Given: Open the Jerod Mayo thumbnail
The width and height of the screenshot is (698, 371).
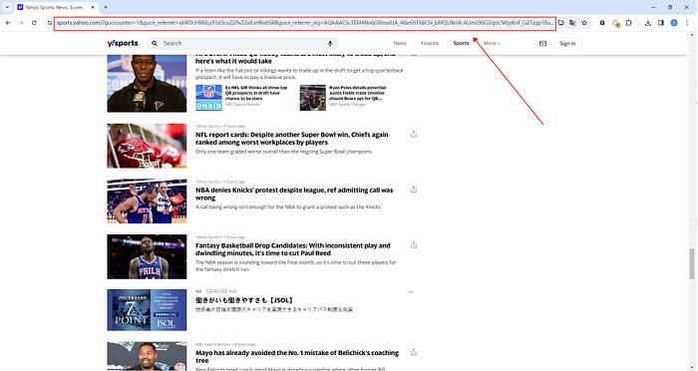Looking at the screenshot, I should pos(147,356).
